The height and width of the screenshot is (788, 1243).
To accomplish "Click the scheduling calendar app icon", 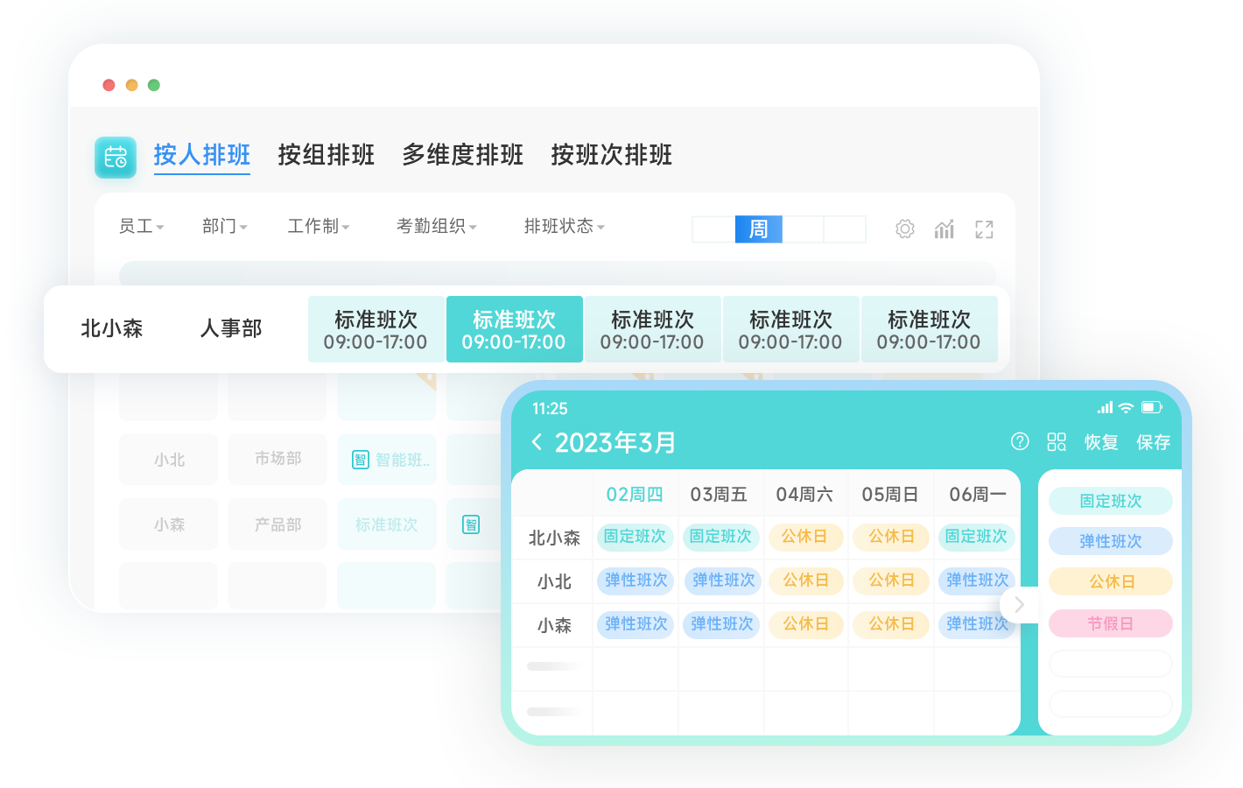I will coord(116,158).
